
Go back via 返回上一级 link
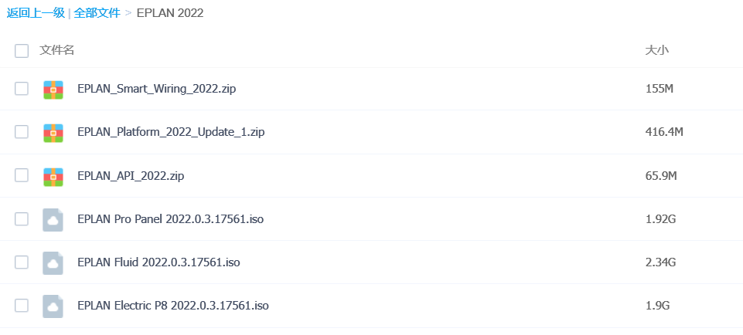tap(36, 13)
